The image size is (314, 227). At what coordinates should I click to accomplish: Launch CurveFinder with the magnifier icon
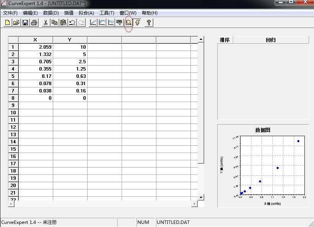coord(129,23)
